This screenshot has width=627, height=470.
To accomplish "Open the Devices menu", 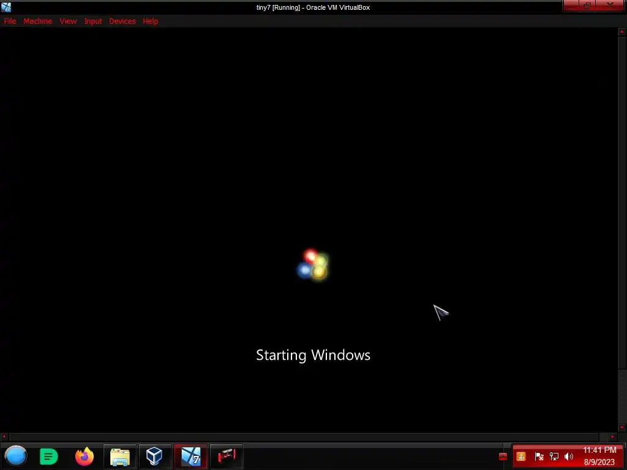I will coord(122,21).
